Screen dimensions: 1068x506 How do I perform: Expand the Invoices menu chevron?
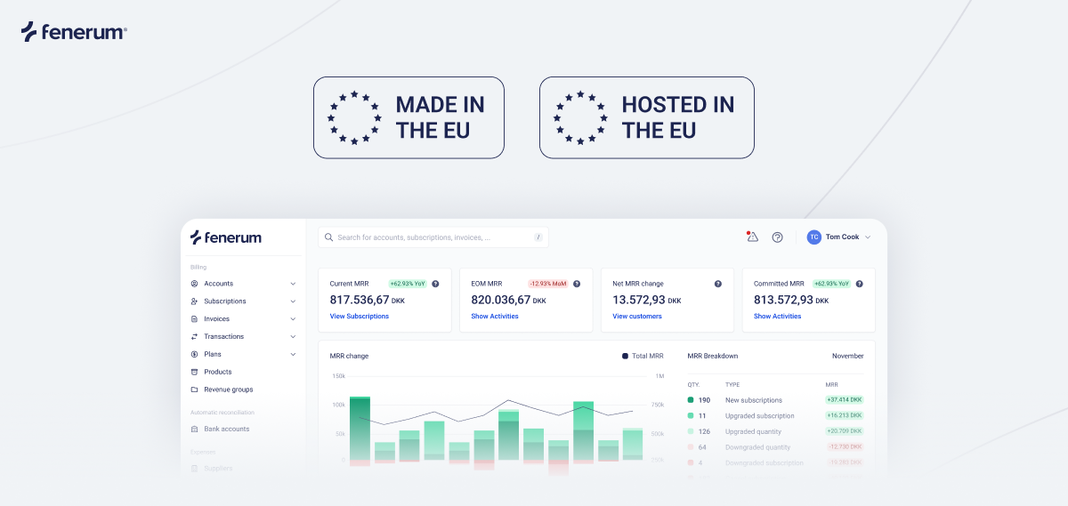pyautogui.click(x=293, y=319)
